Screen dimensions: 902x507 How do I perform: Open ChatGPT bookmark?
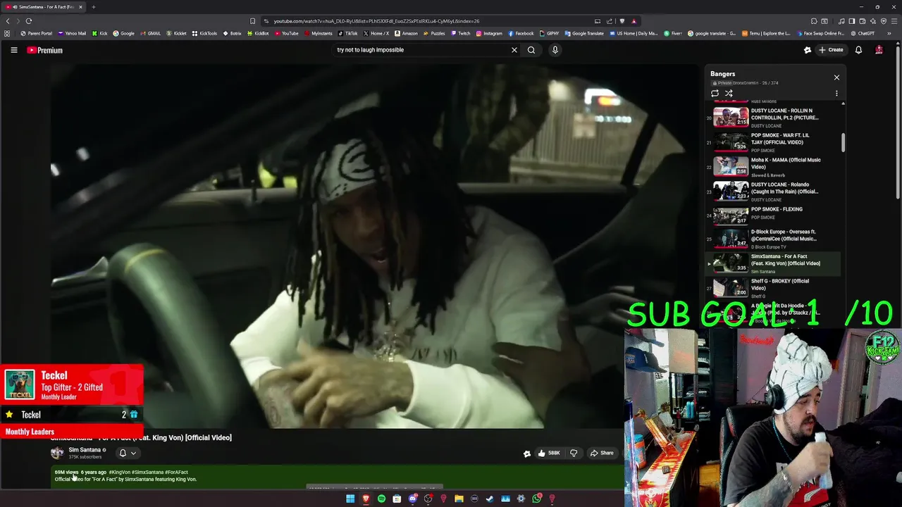pos(862,33)
